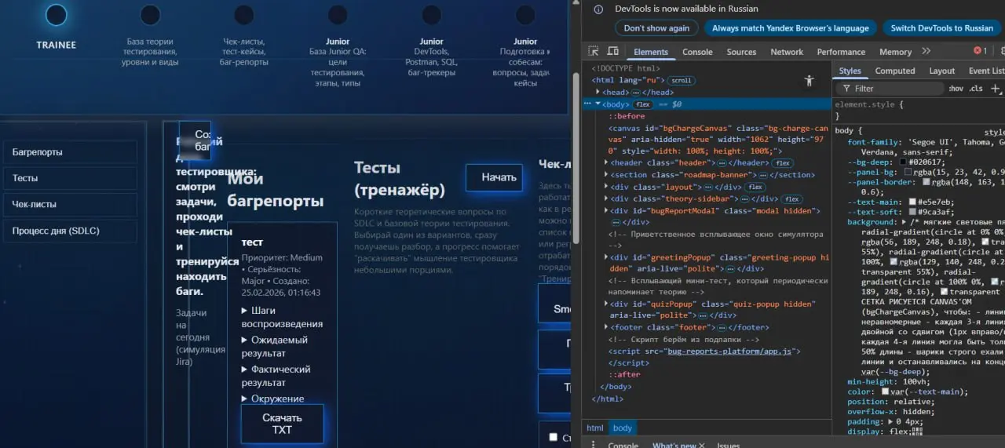Select roadmap circle above 'База Junior QA'
The height and width of the screenshot is (448, 1005).
click(x=338, y=15)
